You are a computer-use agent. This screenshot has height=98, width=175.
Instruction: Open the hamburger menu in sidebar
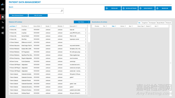(x=3, y=9)
